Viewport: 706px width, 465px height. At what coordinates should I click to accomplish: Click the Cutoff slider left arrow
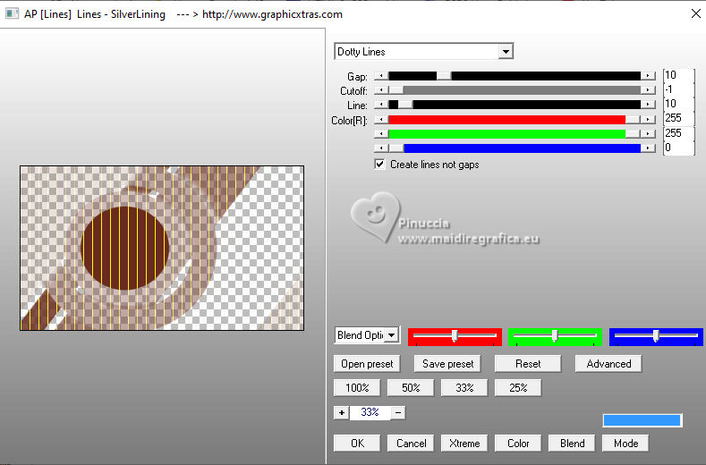point(381,90)
